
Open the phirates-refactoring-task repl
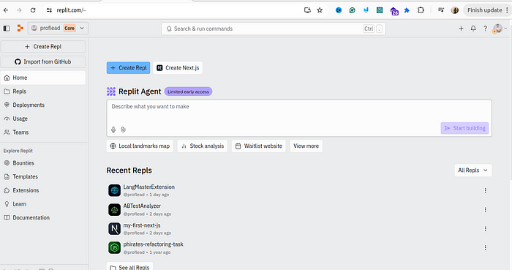153,244
